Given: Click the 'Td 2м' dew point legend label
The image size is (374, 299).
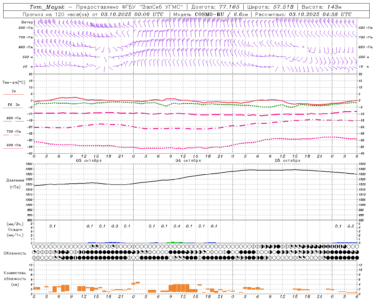Looking at the screenshot, I should pyautogui.click(x=14, y=105).
